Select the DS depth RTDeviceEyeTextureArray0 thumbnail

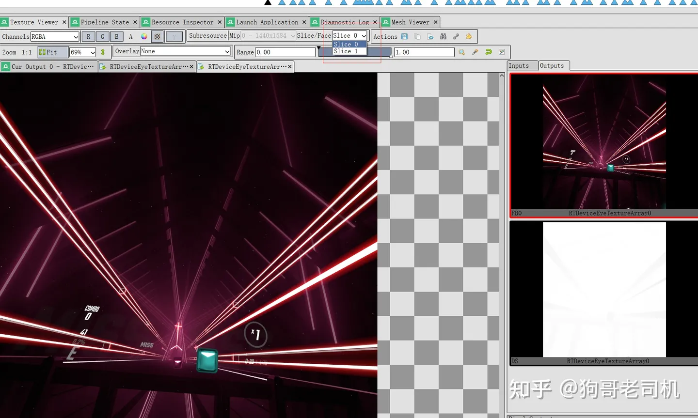pyautogui.click(x=604, y=293)
